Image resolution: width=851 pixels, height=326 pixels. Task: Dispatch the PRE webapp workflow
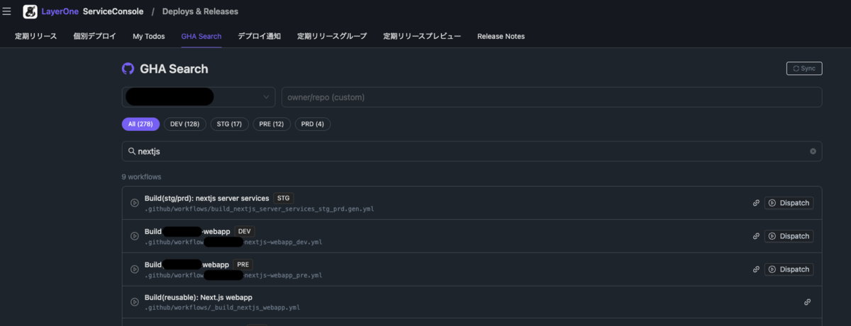point(789,269)
